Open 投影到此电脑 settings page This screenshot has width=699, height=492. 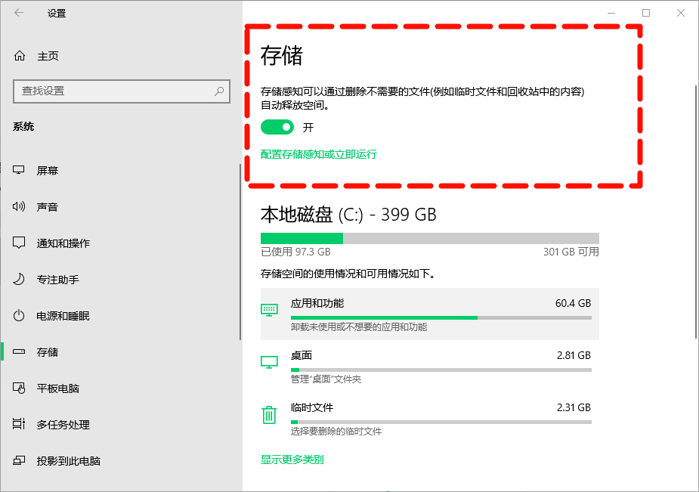click(69, 461)
